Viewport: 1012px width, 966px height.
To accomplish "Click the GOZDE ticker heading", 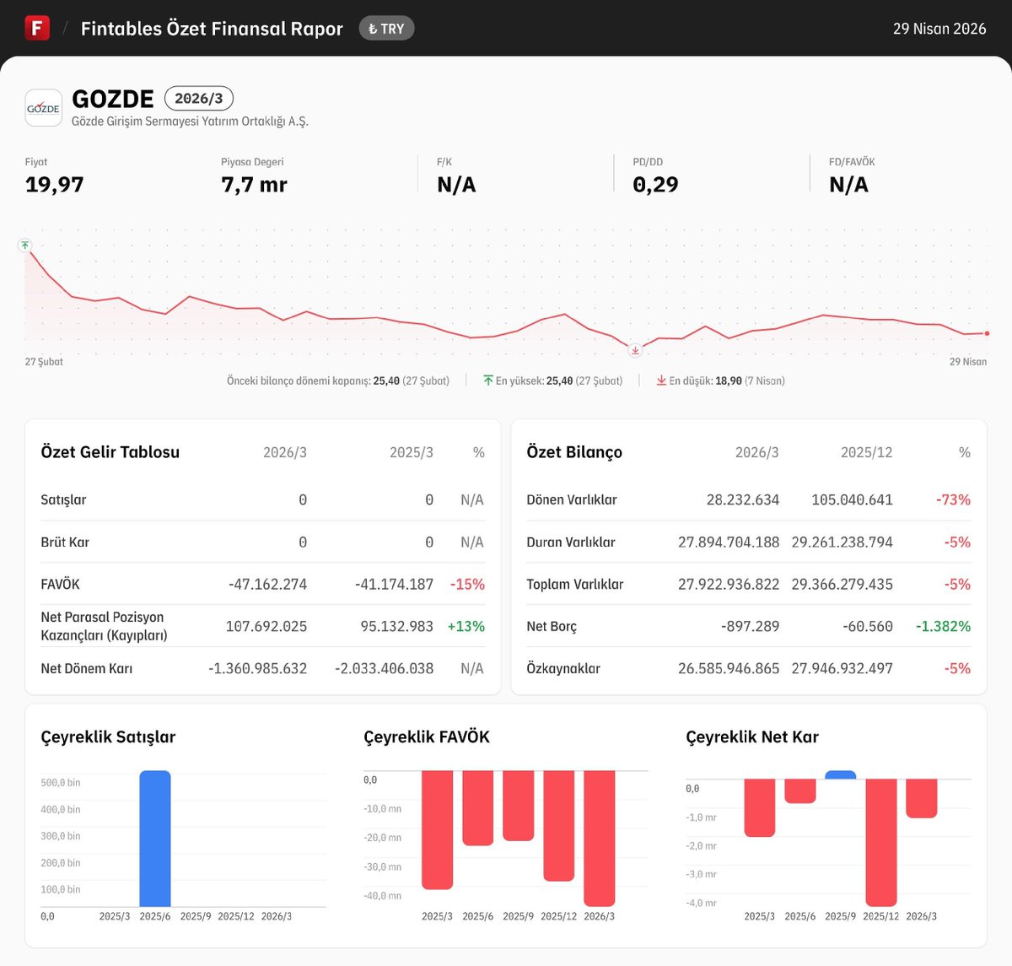I will [113, 99].
